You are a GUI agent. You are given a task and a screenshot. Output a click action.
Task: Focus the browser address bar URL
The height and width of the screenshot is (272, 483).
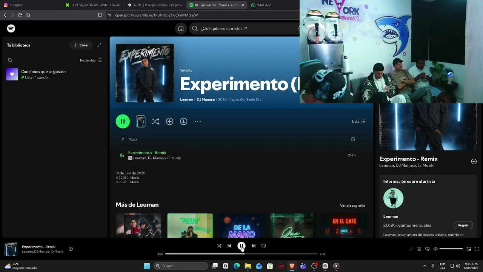point(157,15)
